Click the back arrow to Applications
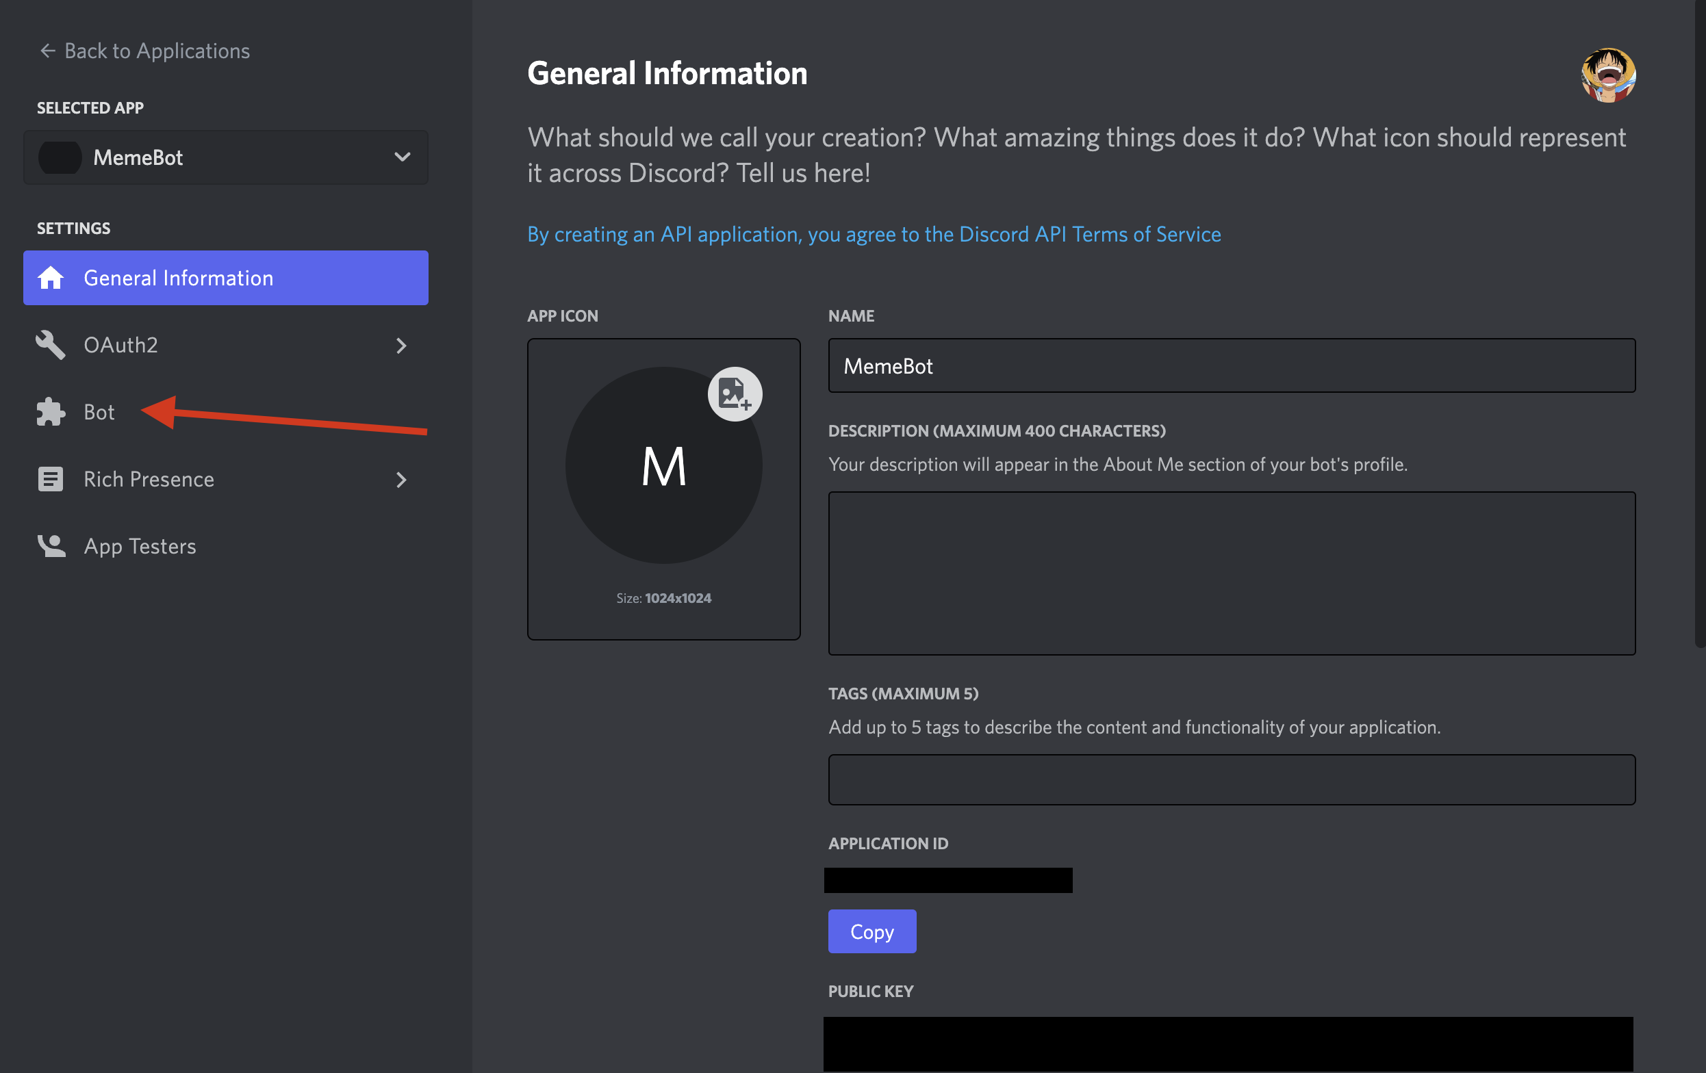Image resolution: width=1706 pixels, height=1073 pixels. point(47,51)
